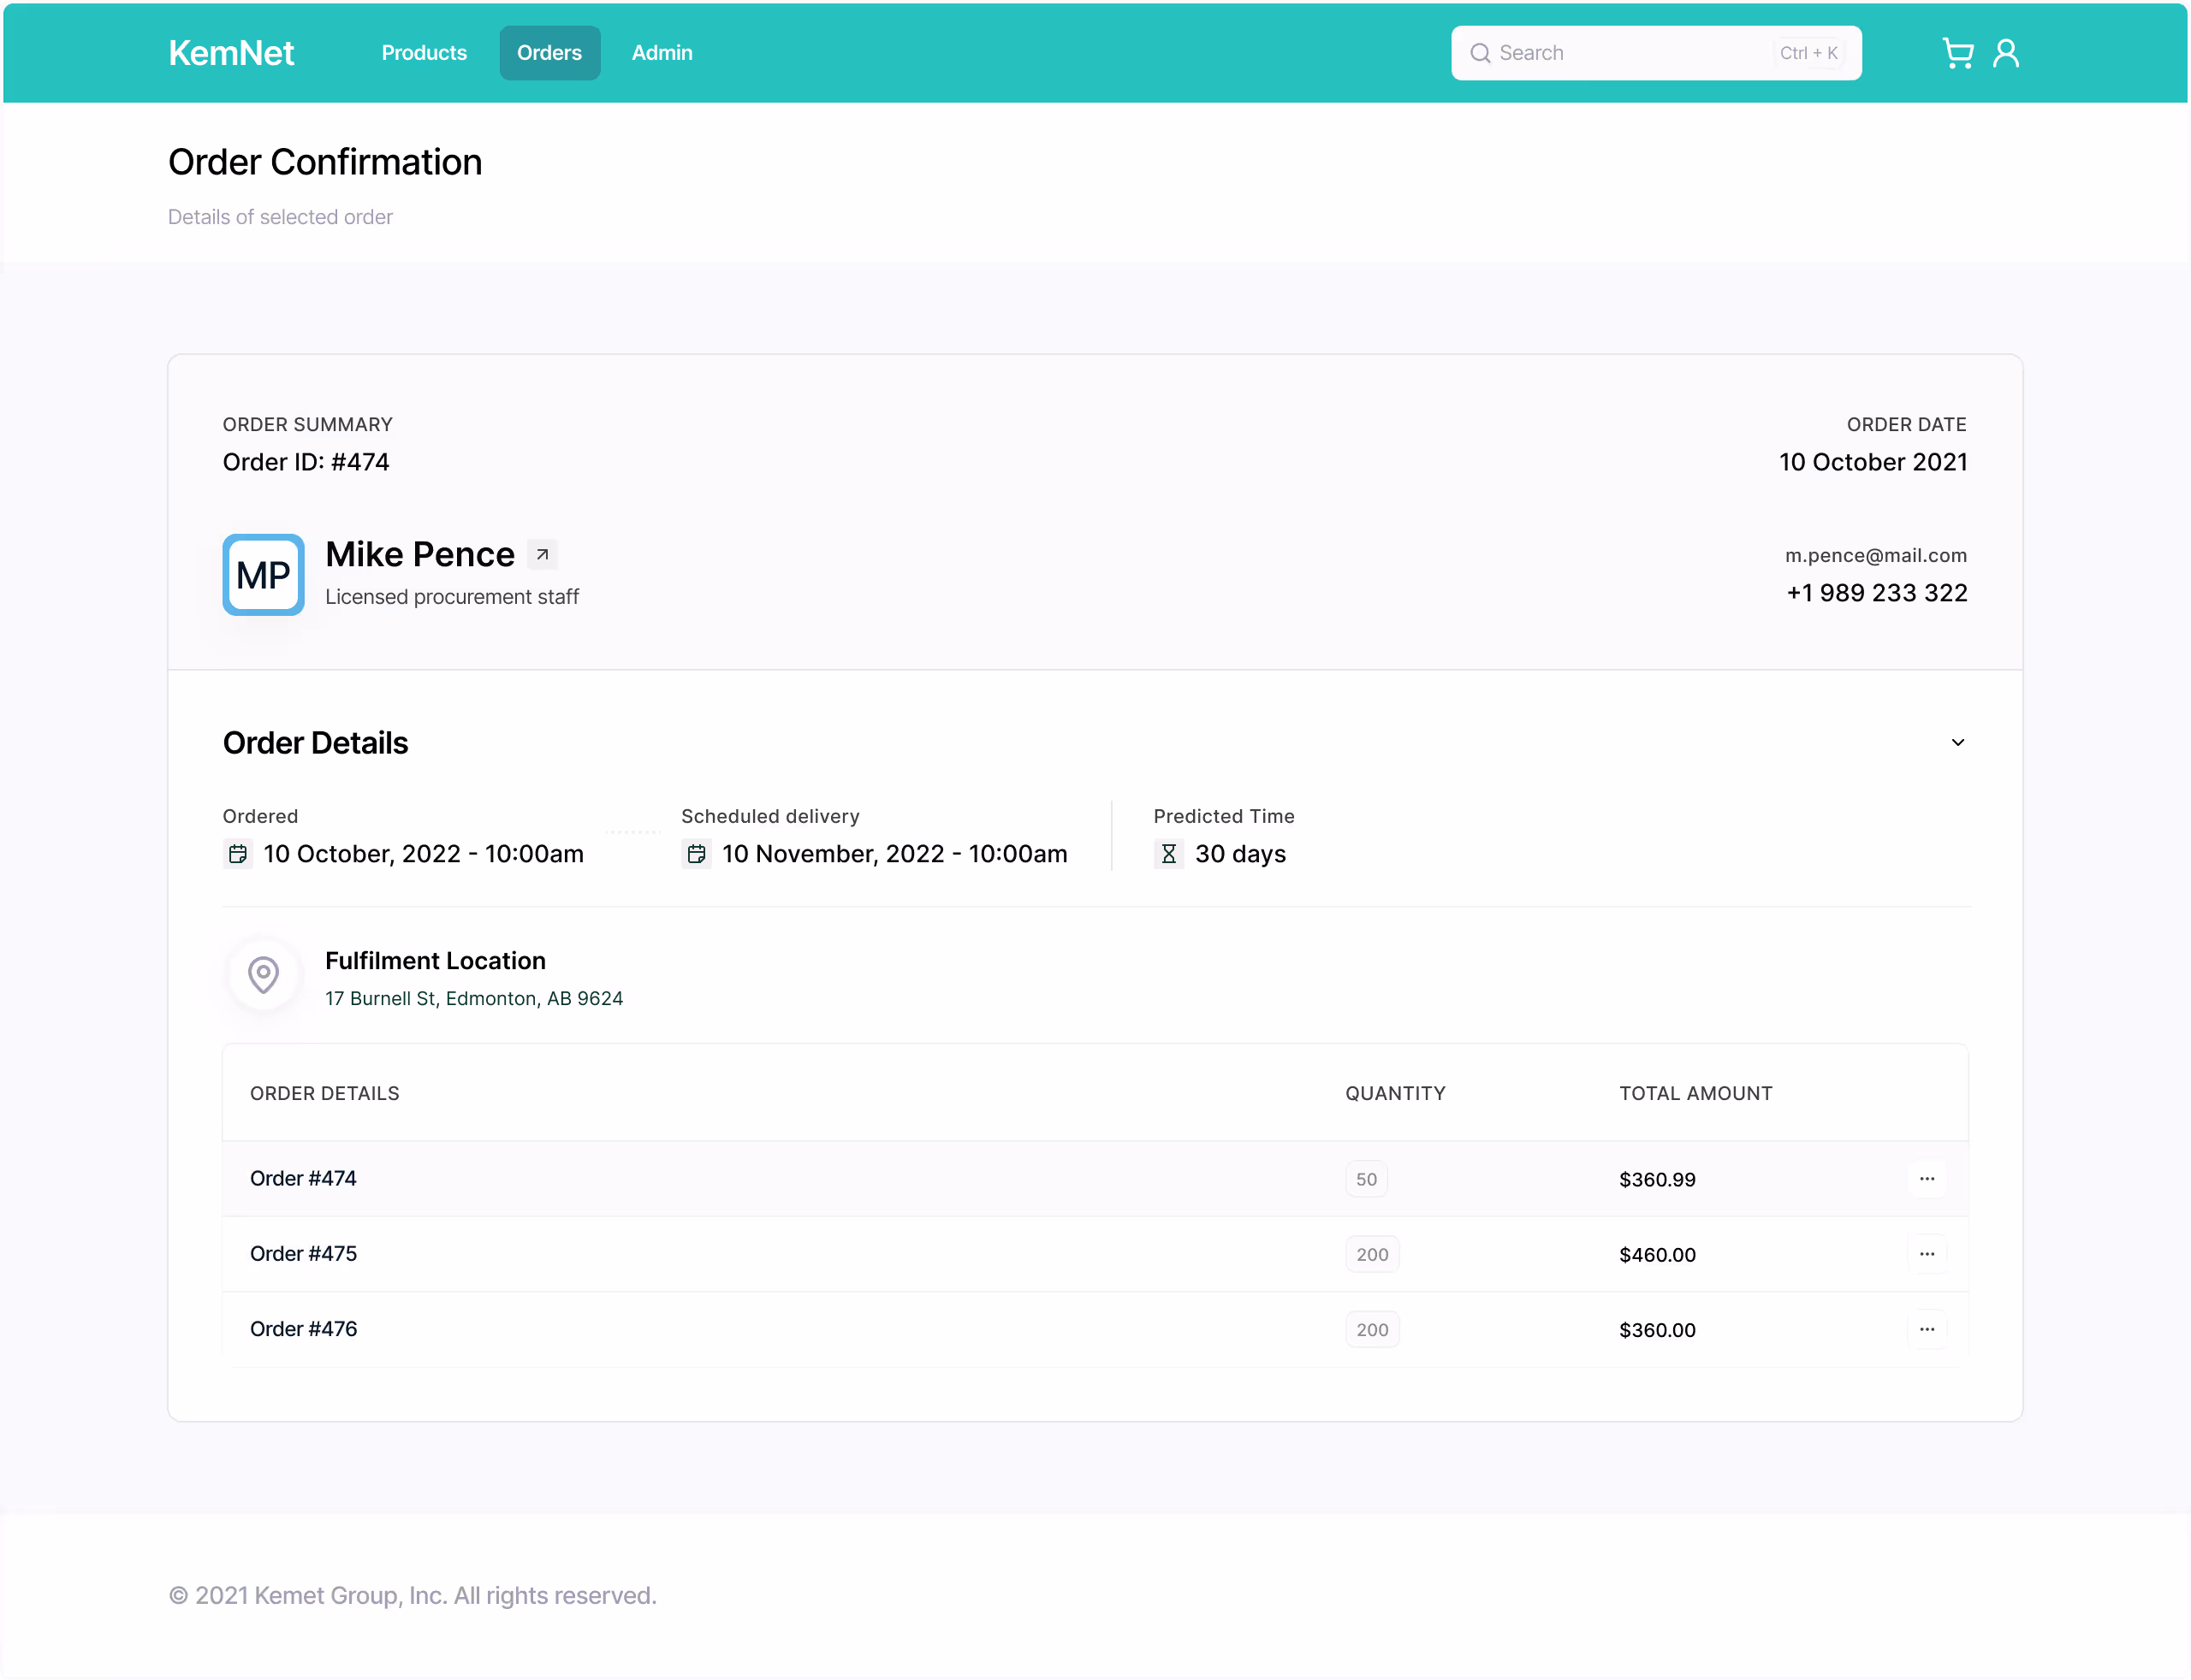Open the shopping cart icon
Screen dimensions: 2191x1680
pyautogui.click(x=1956, y=53)
